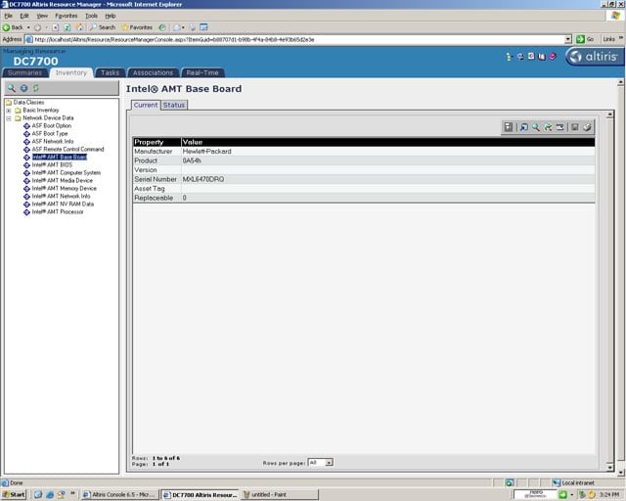The image size is (626, 501).
Task: Click the first Altiris header icon with dropdown
Action: (x=509, y=57)
